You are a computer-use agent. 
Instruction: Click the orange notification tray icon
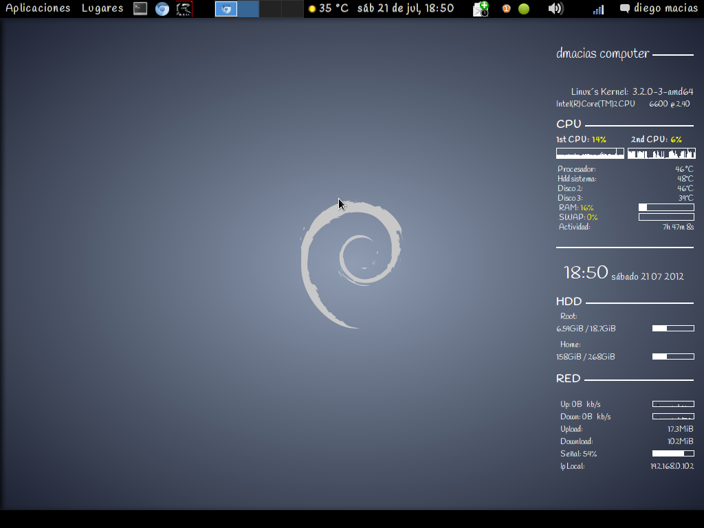(x=506, y=8)
